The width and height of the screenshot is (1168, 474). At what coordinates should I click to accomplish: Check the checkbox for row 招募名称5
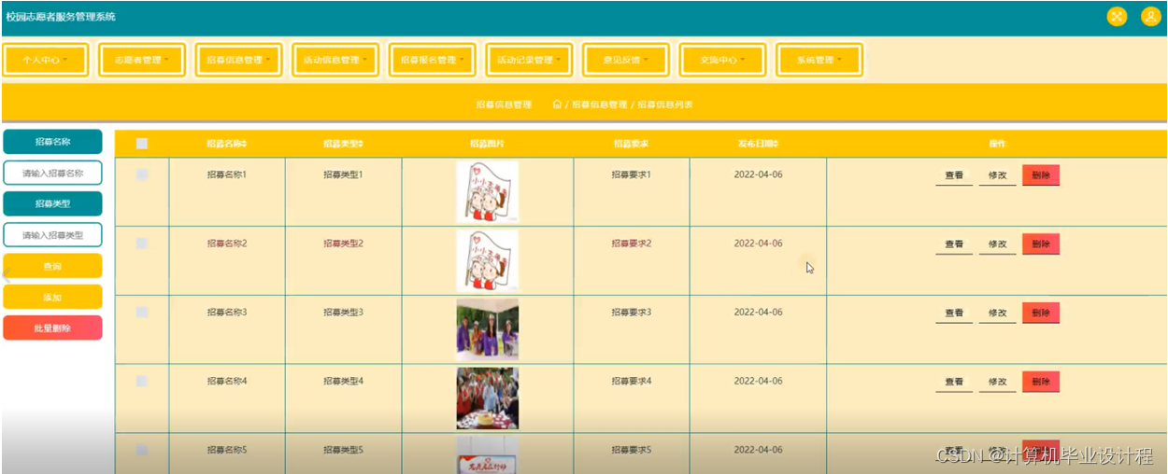142,451
